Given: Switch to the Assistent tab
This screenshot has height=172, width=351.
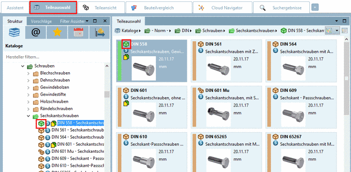Looking at the screenshot, I should click(15, 7).
